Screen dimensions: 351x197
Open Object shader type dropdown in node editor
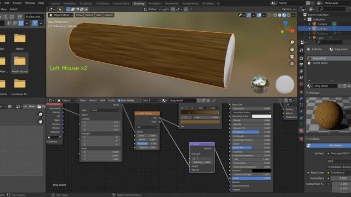pyautogui.click(x=67, y=101)
